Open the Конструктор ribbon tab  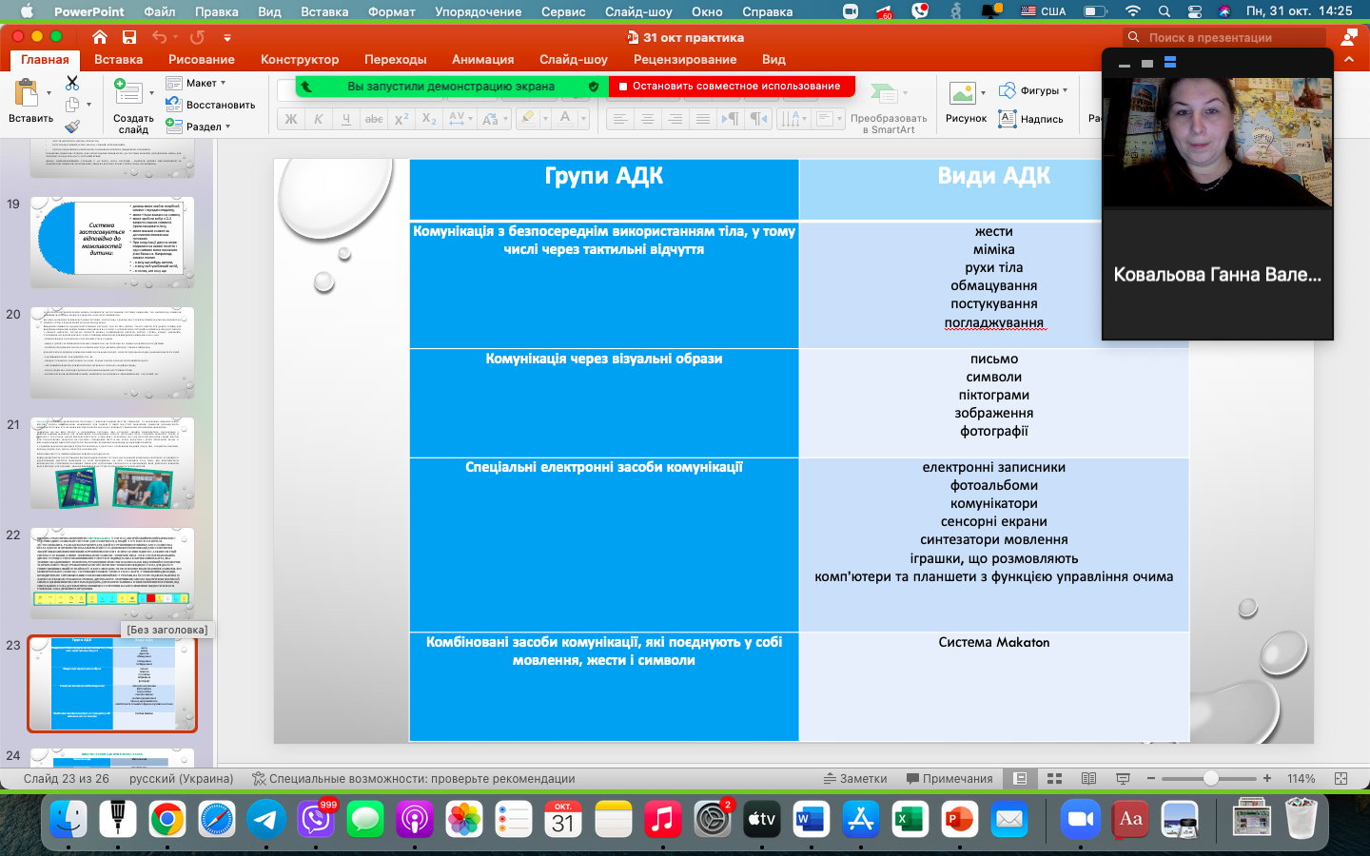tap(300, 59)
